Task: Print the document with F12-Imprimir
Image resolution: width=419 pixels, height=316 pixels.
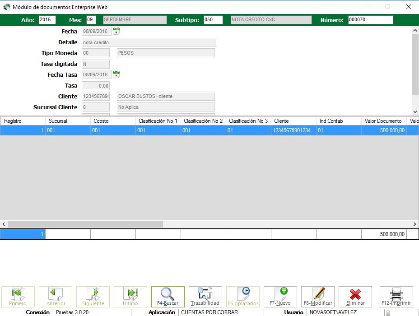Action: [396, 297]
